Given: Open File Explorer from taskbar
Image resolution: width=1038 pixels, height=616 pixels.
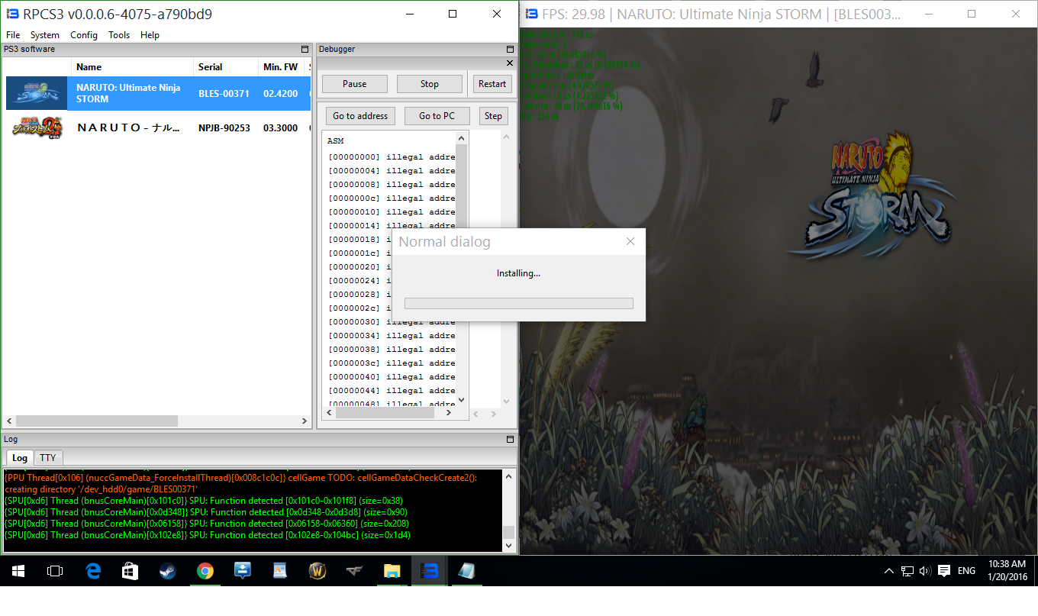Looking at the screenshot, I should pos(392,571).
